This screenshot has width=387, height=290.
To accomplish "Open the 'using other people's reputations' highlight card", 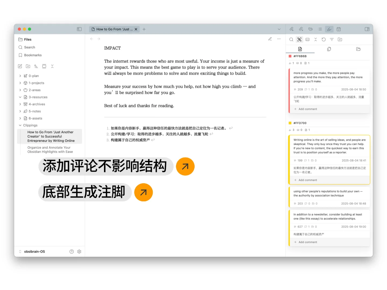I will 329,197.
